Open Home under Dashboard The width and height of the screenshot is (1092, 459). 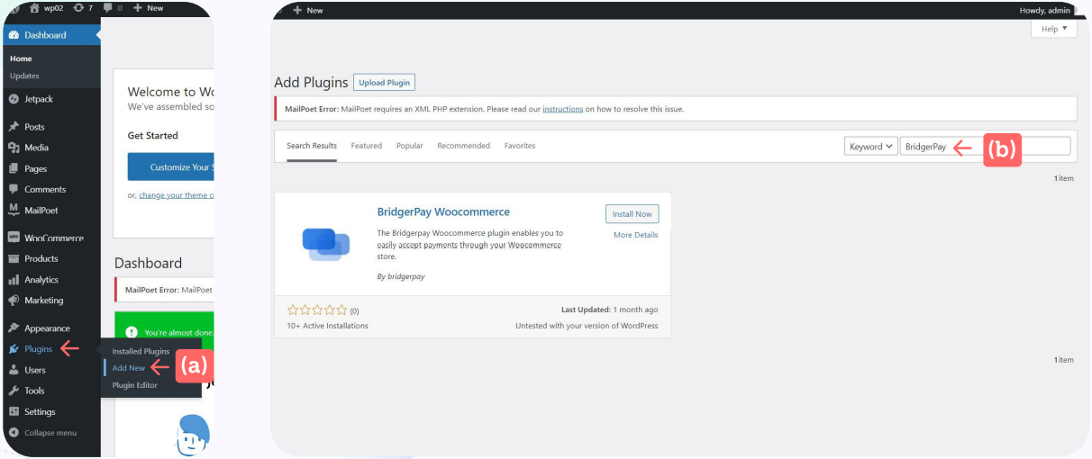(x=21, y=58)
